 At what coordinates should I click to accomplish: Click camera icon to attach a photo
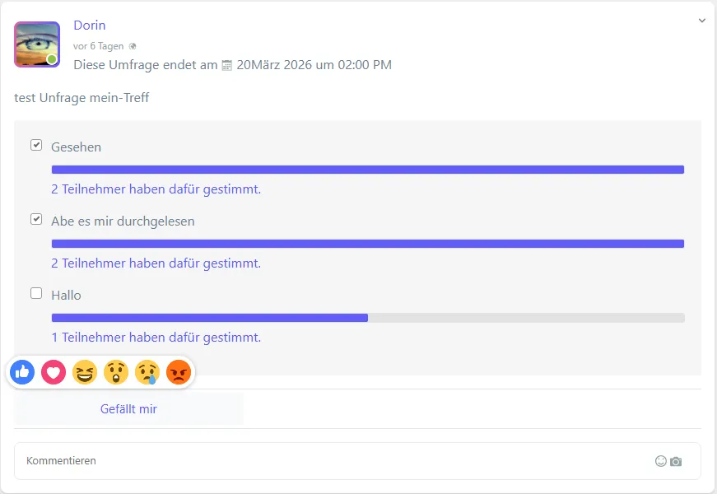pyautogui.click(x=676, y=461)
